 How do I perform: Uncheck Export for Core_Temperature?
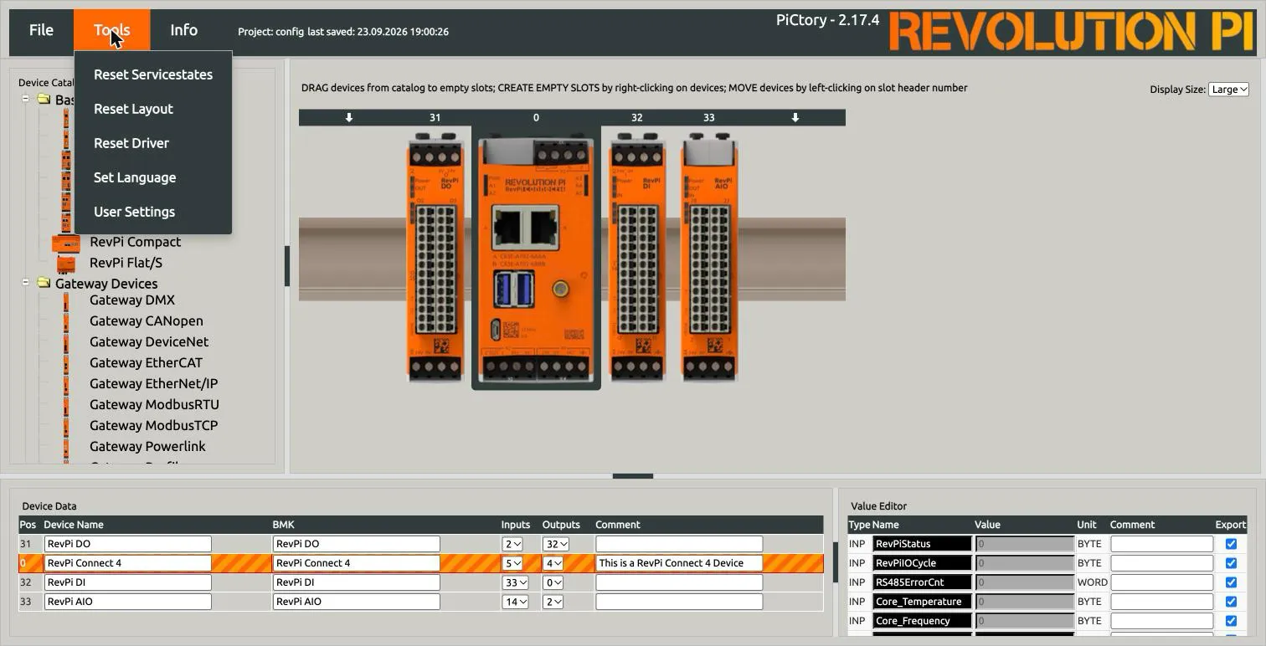1231,602
